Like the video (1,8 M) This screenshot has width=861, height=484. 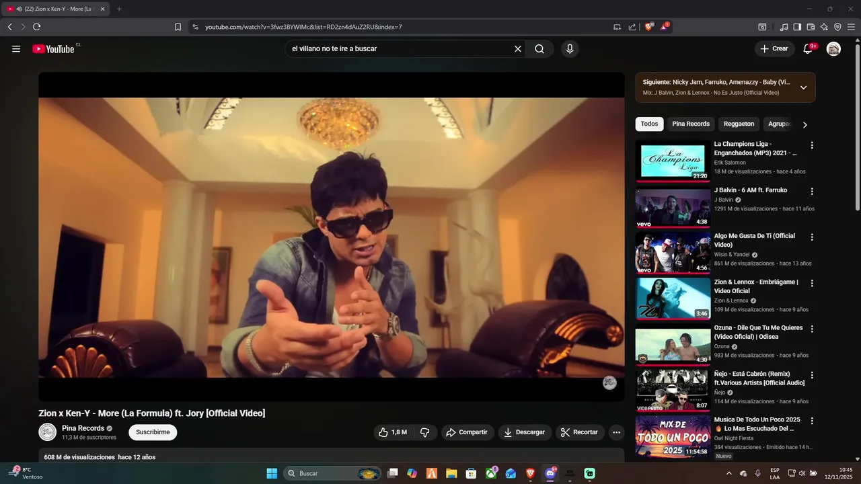(393, 432)
